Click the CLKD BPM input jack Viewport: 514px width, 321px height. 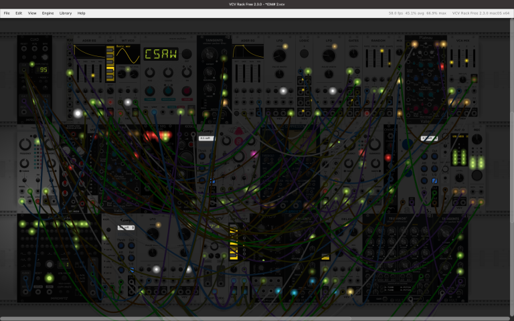[45, 48]
